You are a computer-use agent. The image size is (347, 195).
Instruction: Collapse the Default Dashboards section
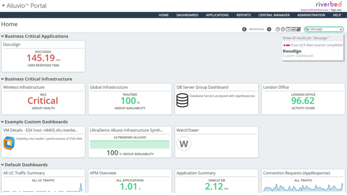[x=3, y=164]
